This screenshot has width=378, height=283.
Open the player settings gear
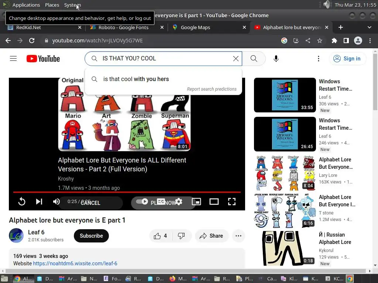tap(179, 202)
